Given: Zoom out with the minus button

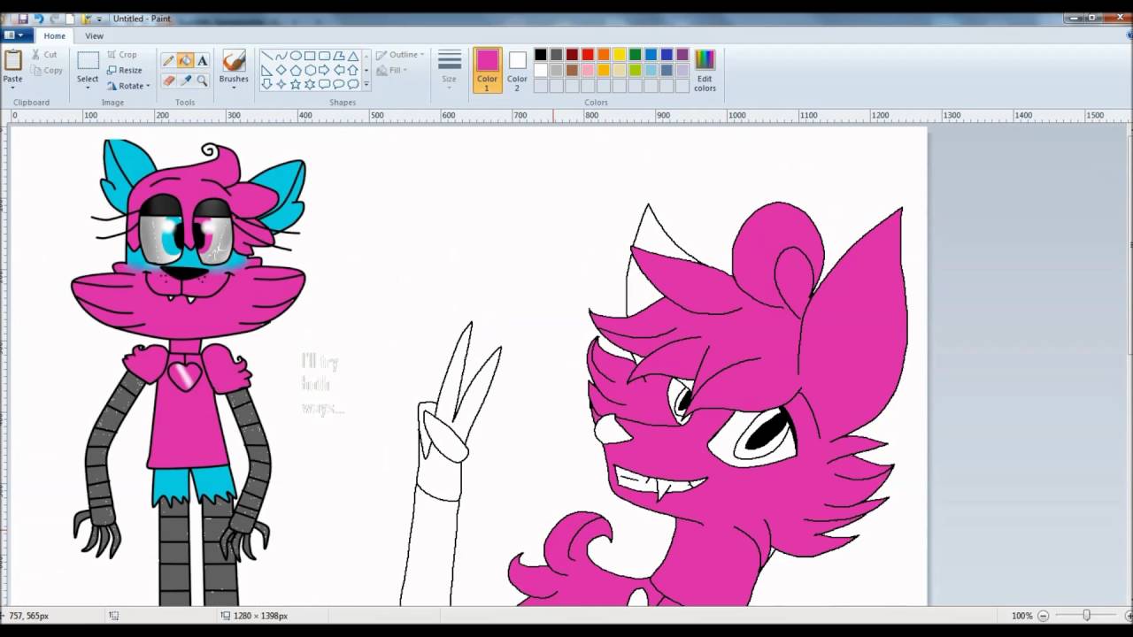Looking at the screenshot, I should tap(1044, 616).
